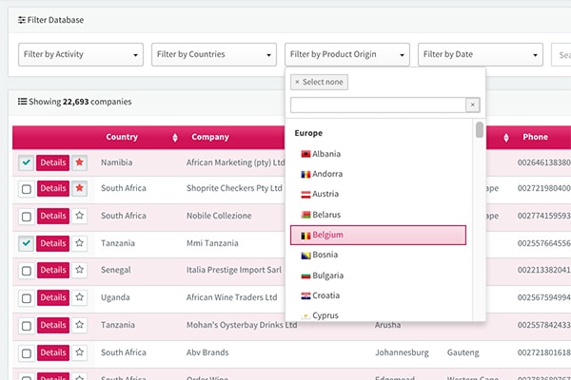Clear the search box with x icon
The width and height of the screenshot is (571, 380).
pyautogui.click(x=472, y=104)
